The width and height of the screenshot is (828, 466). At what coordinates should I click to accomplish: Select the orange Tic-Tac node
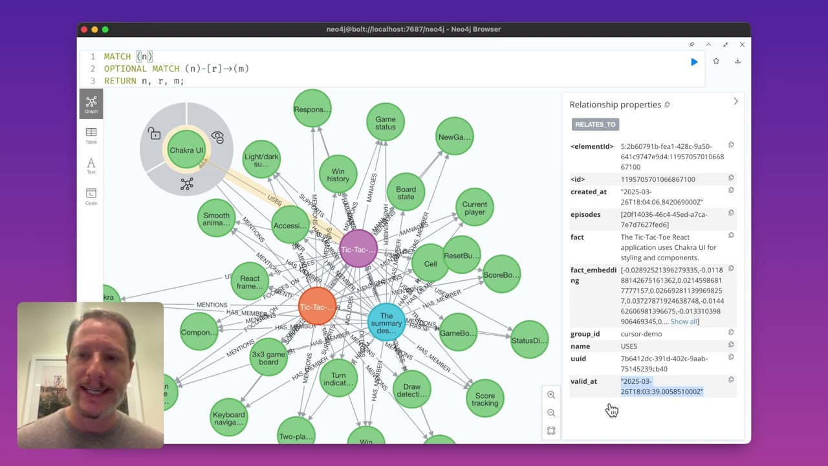[317, 307]
